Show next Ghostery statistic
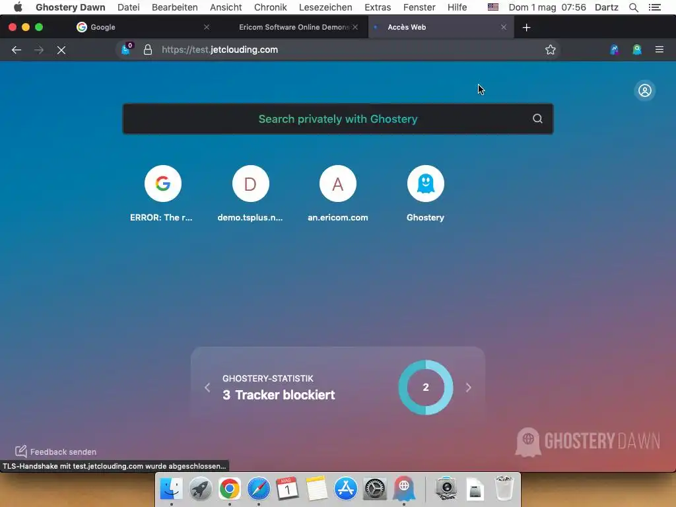Image resolution: width=676 pixels, height=507 pixels. point(469,388)
